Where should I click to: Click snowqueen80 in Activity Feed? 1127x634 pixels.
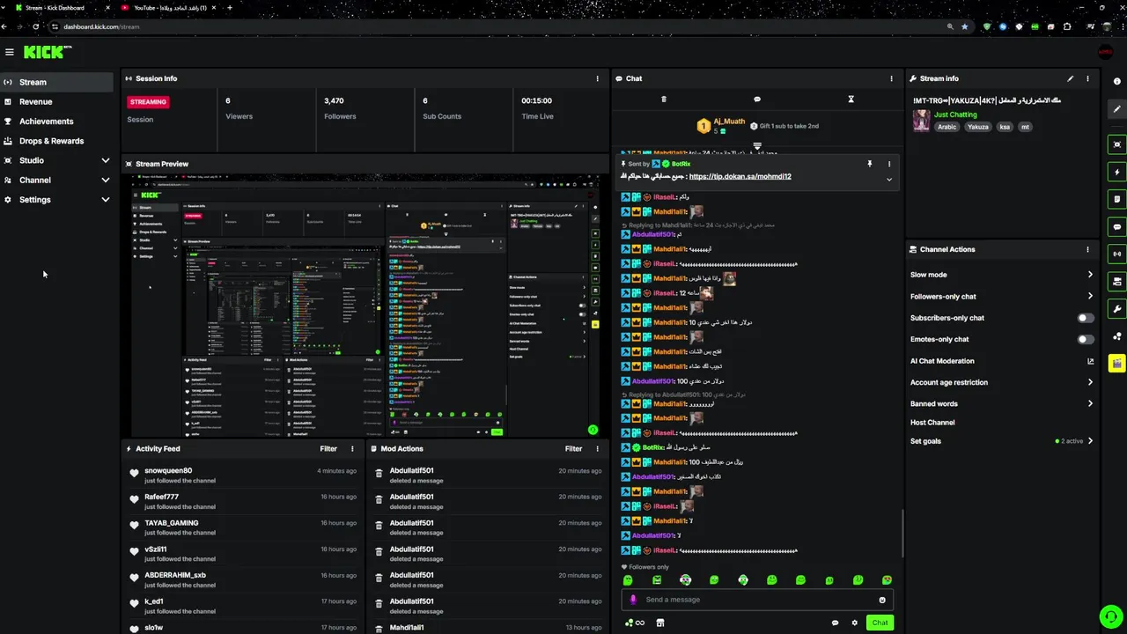(168, 471)
